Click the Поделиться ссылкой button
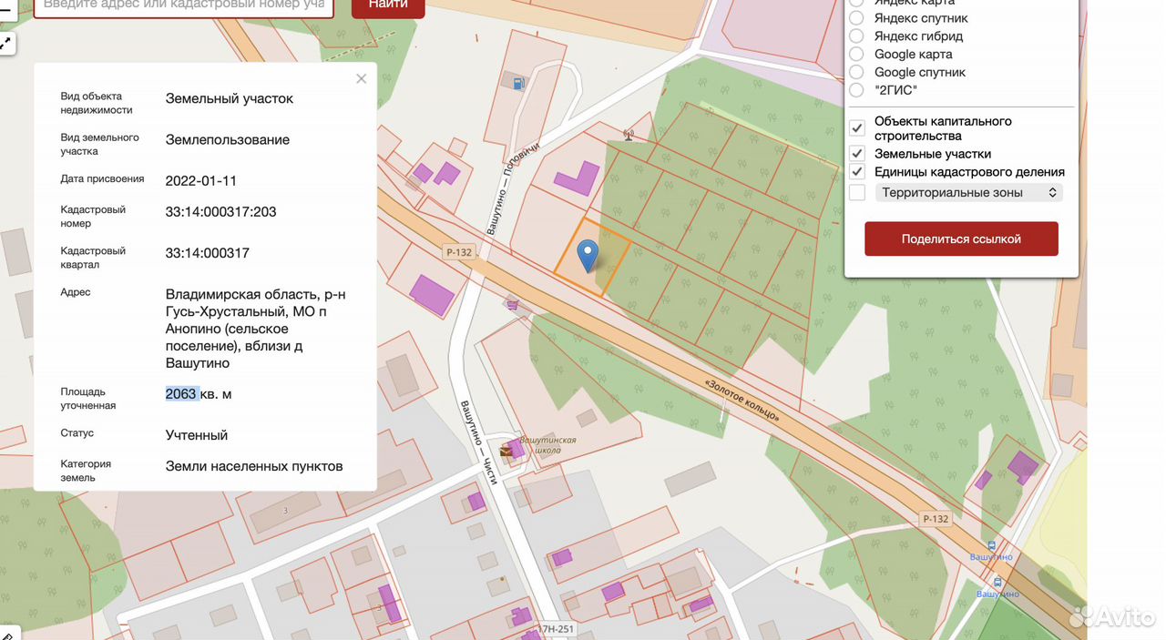 click(961, 239)
